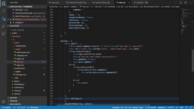Unfold the collapsed editTag method at line 141
Screen dimensions: 194x109
[55, 99]
